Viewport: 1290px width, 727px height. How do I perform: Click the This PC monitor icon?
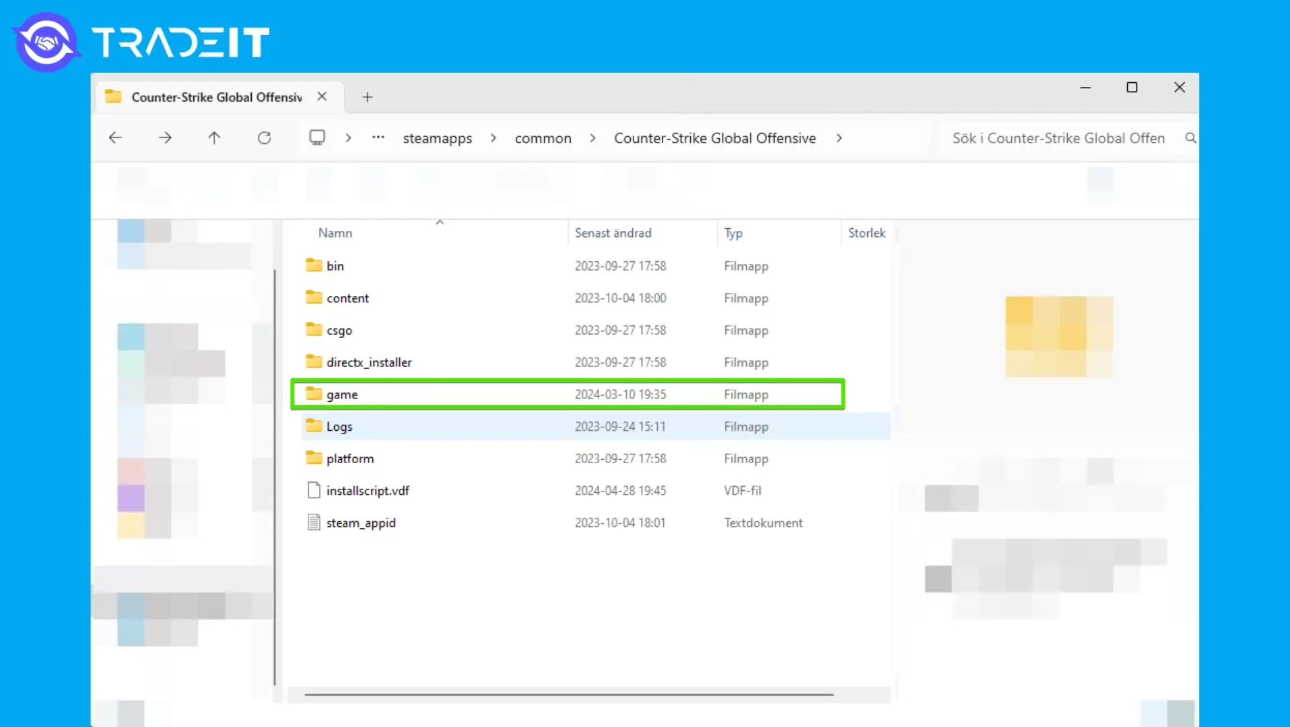click(317, 137)
